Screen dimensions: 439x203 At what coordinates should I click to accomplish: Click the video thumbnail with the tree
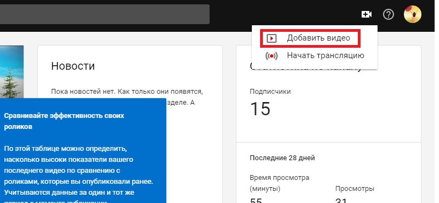click(12, 72)
